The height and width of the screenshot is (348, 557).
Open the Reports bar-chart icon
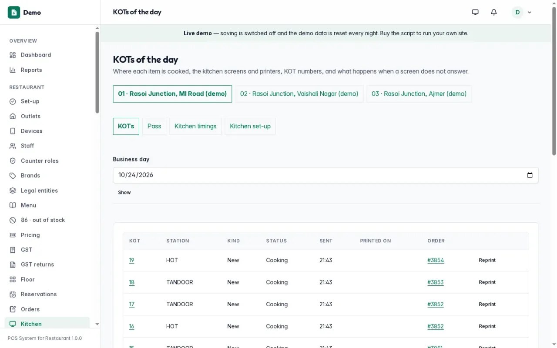(13, 70)
